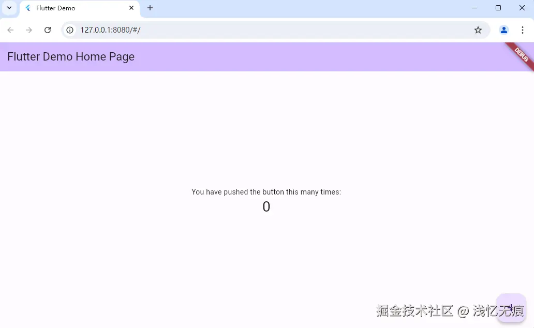Image resolution: width=534 pixels, height=328 pixels.
Task: Reload the Flutter Demo page
Action: click(48, 30)
